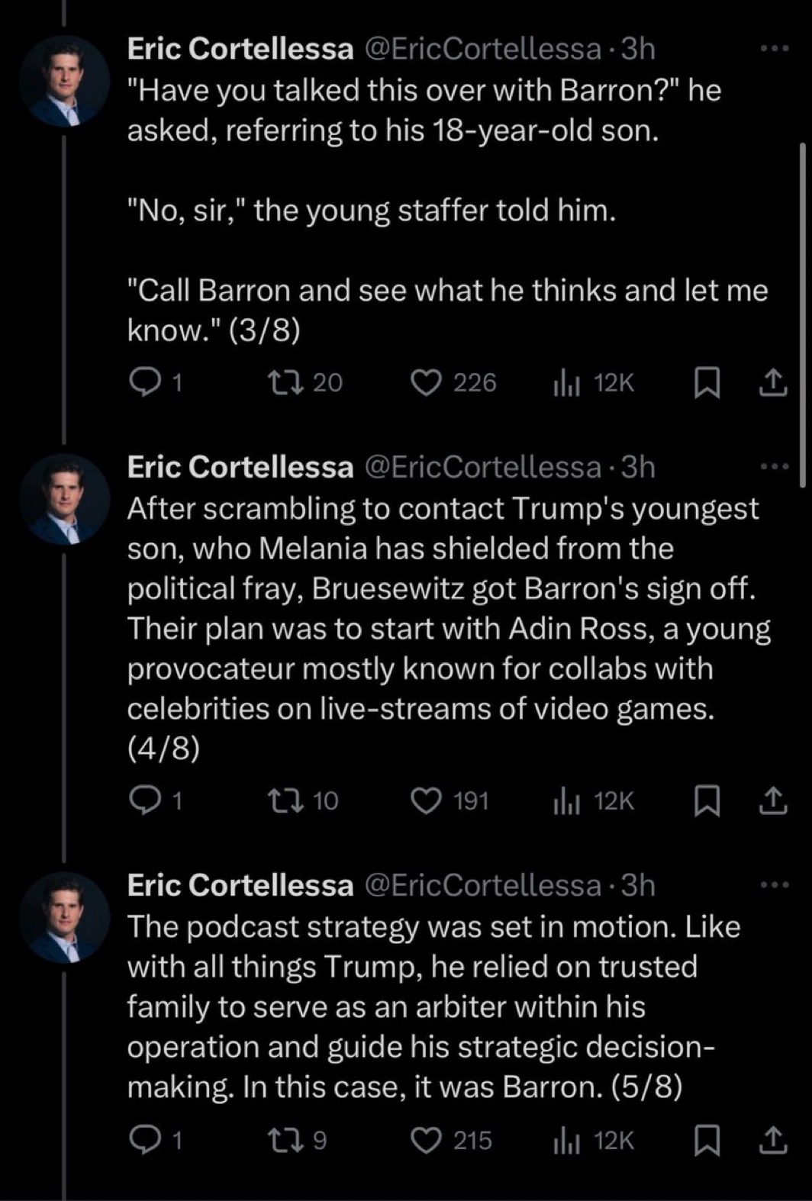The height and width of the screenshot is (1201, 812).
Task: Like the (3/8) tweet with 226 likes
Action: pos(422,382)
